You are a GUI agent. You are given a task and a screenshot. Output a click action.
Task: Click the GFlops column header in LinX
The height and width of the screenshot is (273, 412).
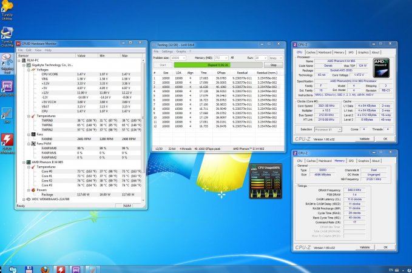click(221, 73)
